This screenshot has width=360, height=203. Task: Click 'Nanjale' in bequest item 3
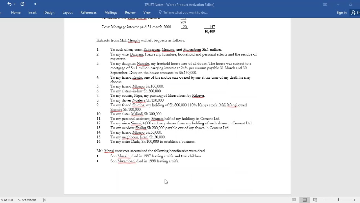(143, 64)
